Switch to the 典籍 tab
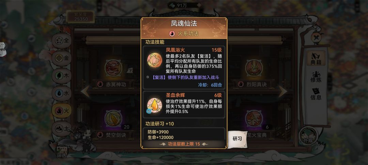The image size is (368, 165). [x=316, y=58]
